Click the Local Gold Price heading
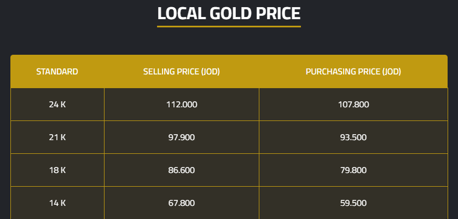 pos(229,13)
